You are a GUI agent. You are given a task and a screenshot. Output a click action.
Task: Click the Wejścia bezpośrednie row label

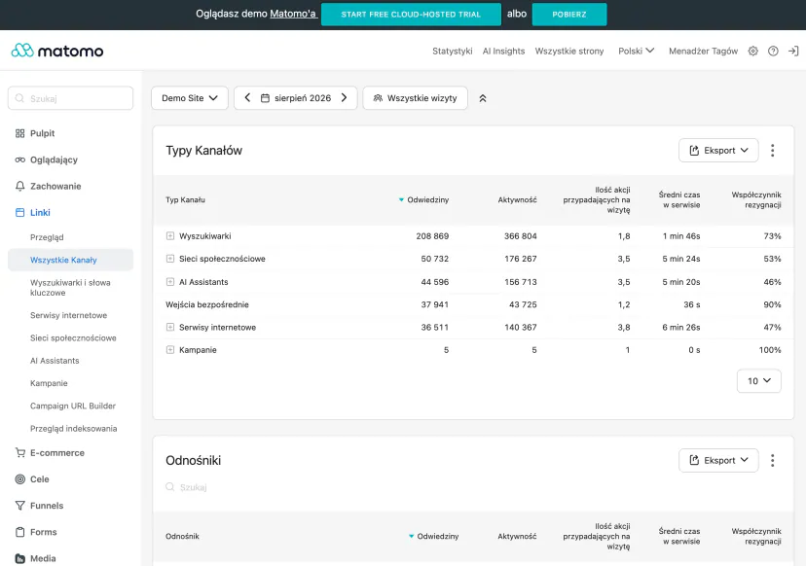pos(207,304)
